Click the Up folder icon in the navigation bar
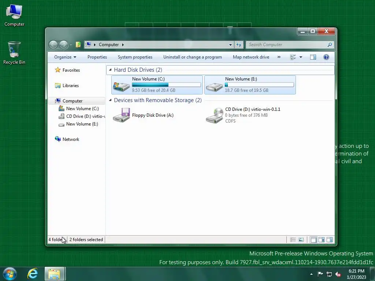This screenshot has width=375, height=281. pyautogui.click(x=78, y=44)
